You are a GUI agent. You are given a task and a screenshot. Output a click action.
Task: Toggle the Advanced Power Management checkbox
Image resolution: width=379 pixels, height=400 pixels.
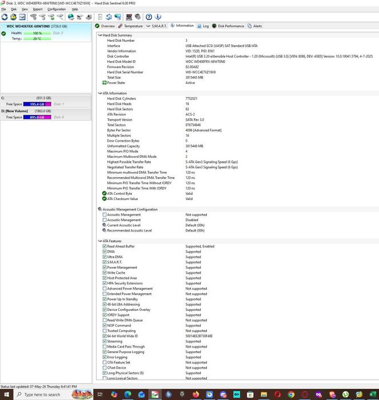point(105,288)
